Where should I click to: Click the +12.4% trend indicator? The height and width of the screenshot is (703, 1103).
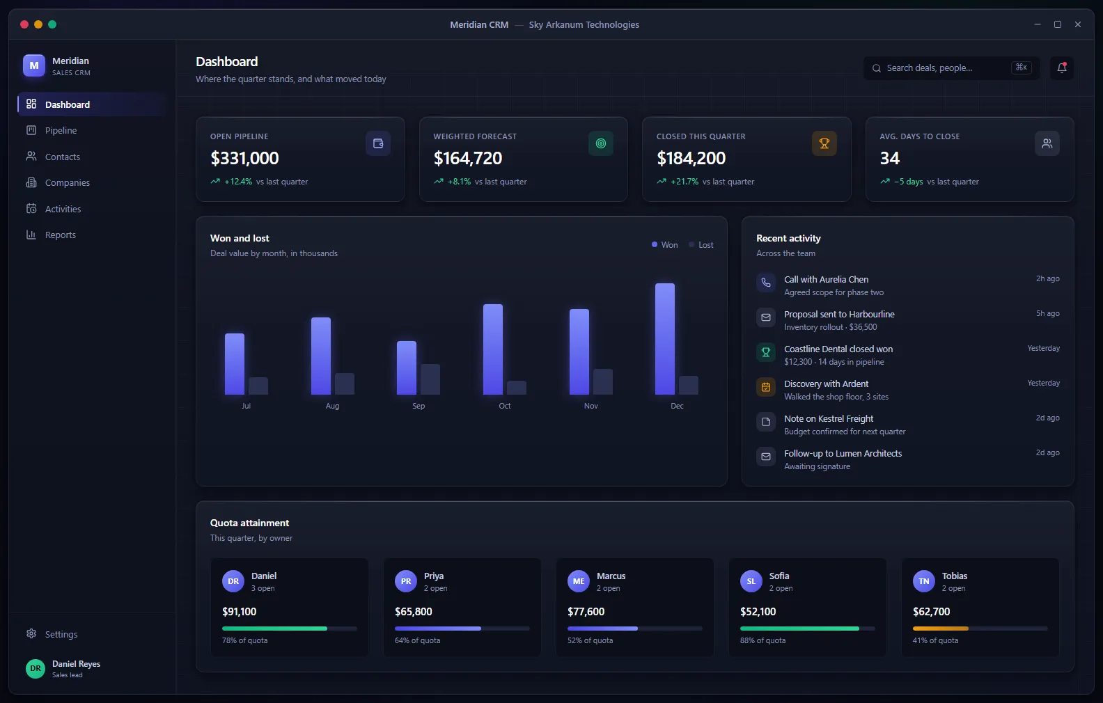tap(231, 182)
